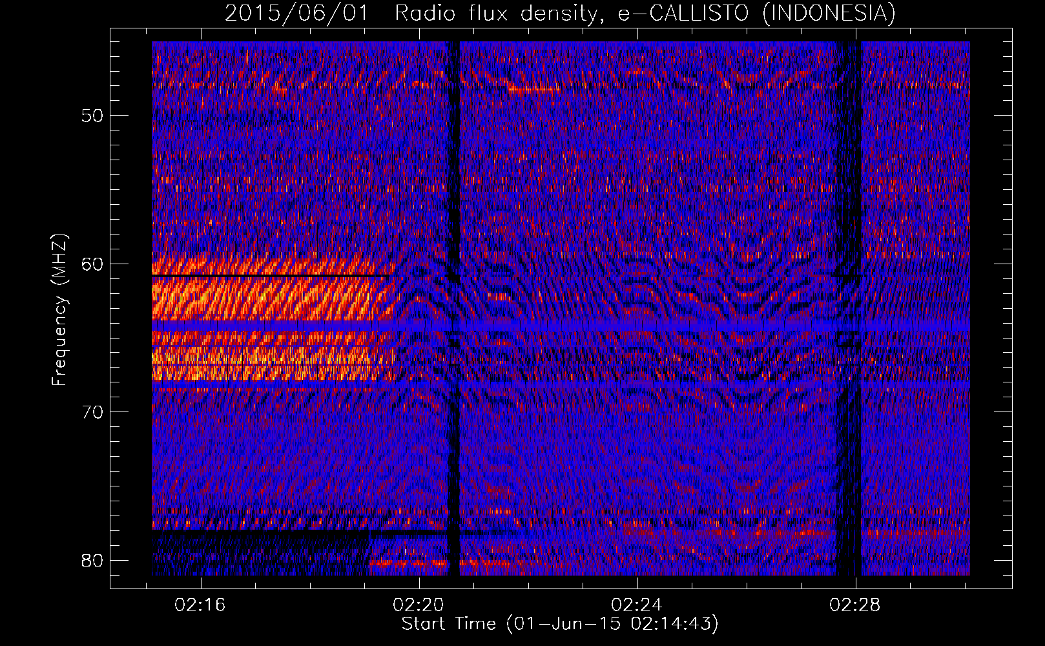Click the plot title "2015/06/01 Radio flux density, e-CALLISTO (INDONESIA)"
Viewport: 1045px width, 646px height.
coord(560,14)
